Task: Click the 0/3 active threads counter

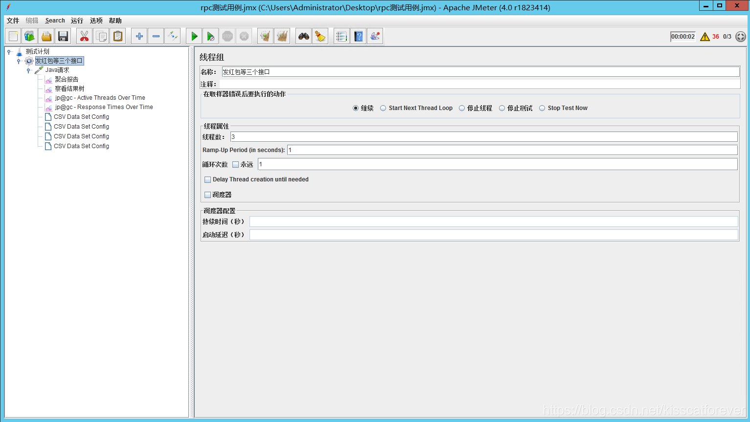Action: point(727,37)
